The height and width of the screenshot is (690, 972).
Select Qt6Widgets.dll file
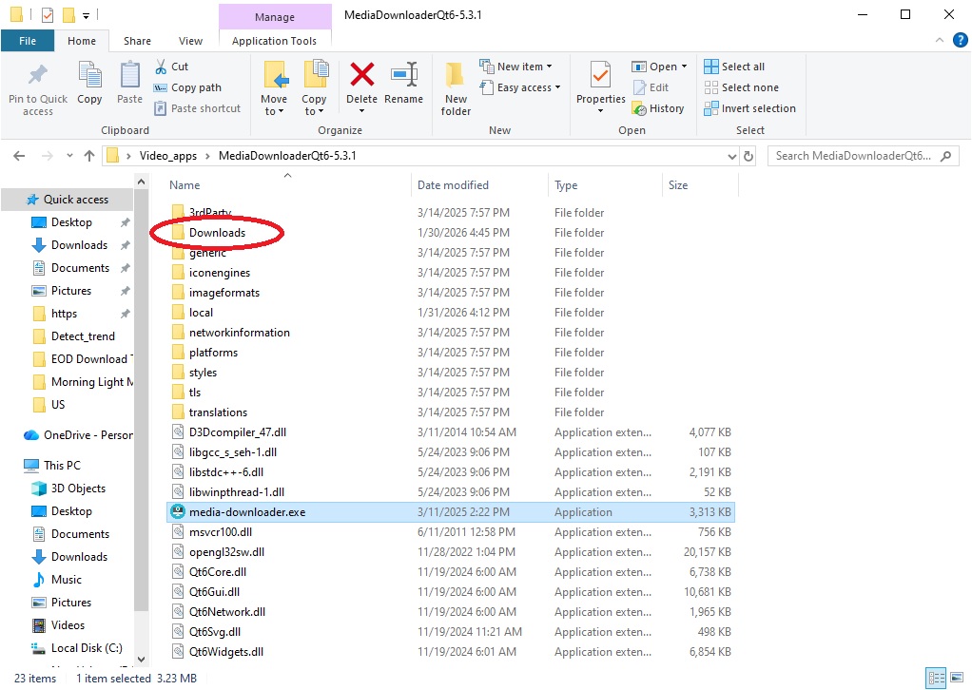pos(226,652)
